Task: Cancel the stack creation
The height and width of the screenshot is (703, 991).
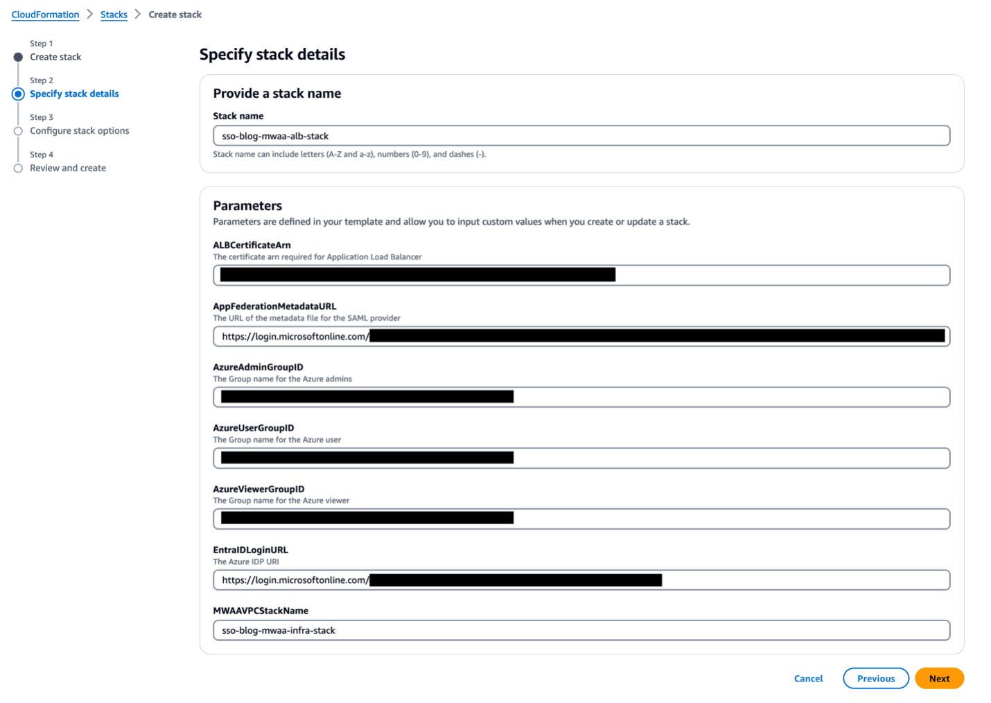Action: [808, 678]
